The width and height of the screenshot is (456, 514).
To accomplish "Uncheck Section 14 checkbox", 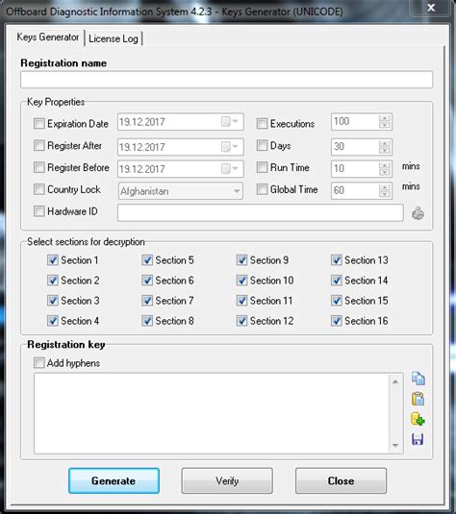I will click(337, 281).
